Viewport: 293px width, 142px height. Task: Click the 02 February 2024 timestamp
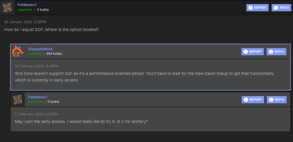pyautogui.click(x=37, y=66)
